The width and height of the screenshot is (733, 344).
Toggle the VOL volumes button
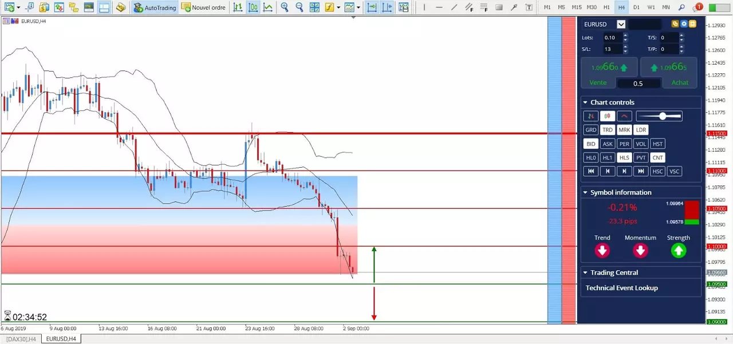point(641,144)
